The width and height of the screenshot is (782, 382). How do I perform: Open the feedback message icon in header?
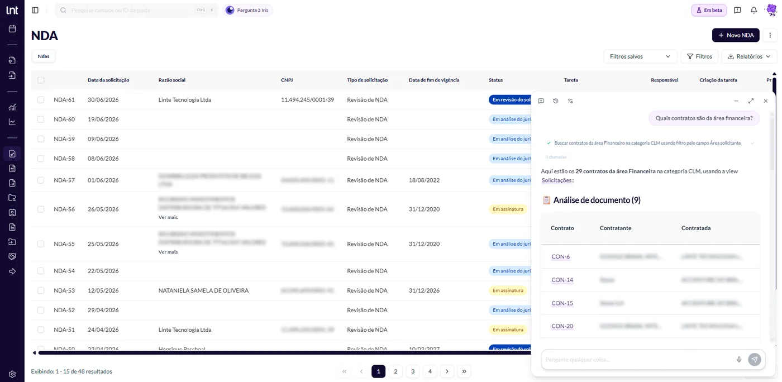pos(737,10)
